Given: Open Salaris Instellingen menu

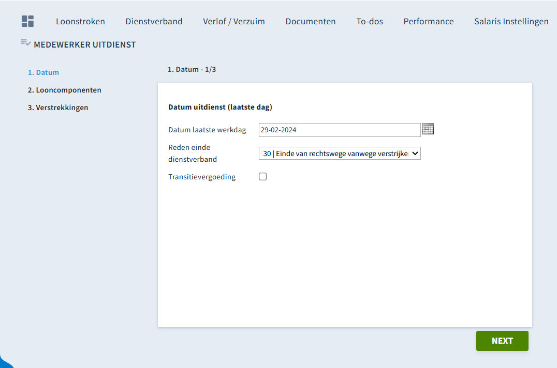Looking at the screenshot, I should point(511,21).
